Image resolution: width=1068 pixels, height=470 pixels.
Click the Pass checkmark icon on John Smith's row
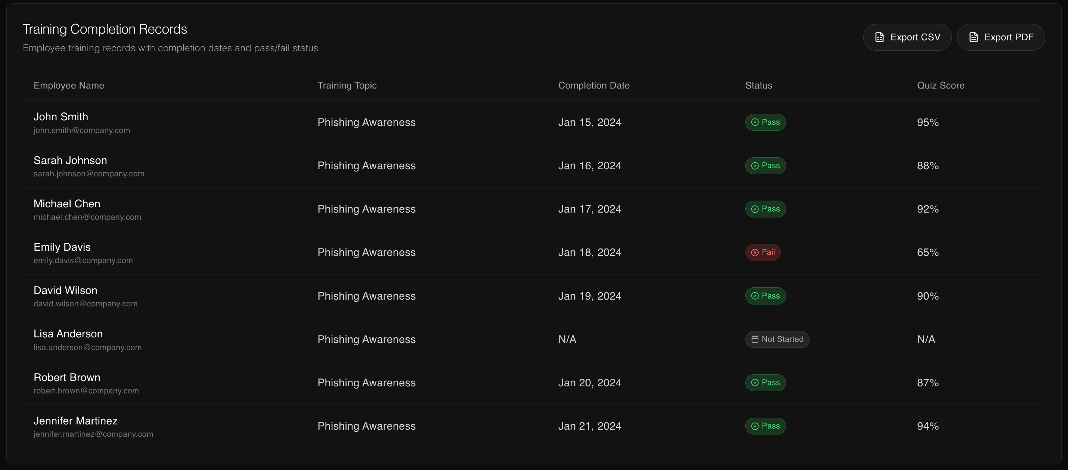coord(755,122)
